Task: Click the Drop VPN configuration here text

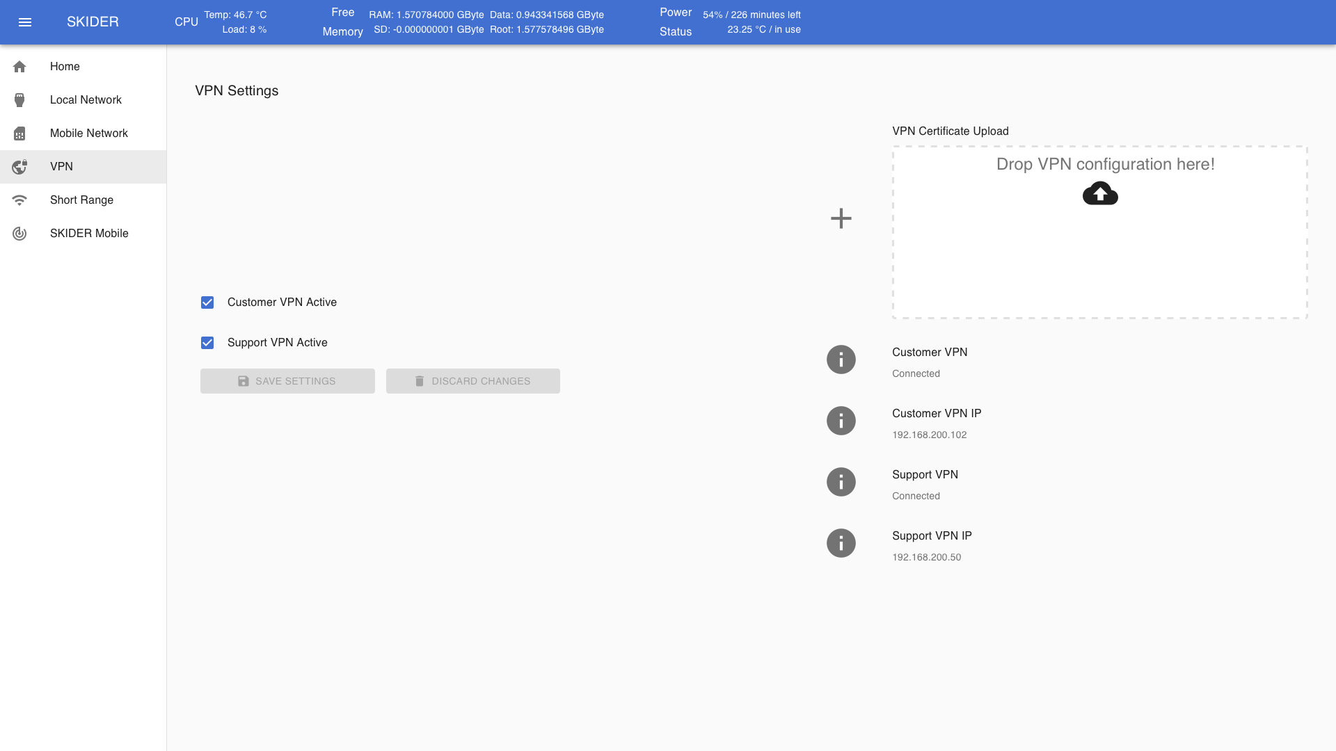Action: coord(1105,164)
